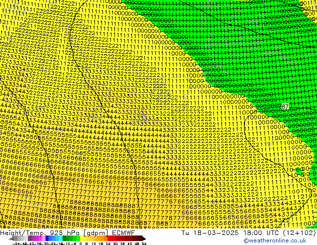The width and height of the screenshot is (317, 245).
Task: Open the weatheronline.co.uk copyright link
Action: tap(275, 240)
